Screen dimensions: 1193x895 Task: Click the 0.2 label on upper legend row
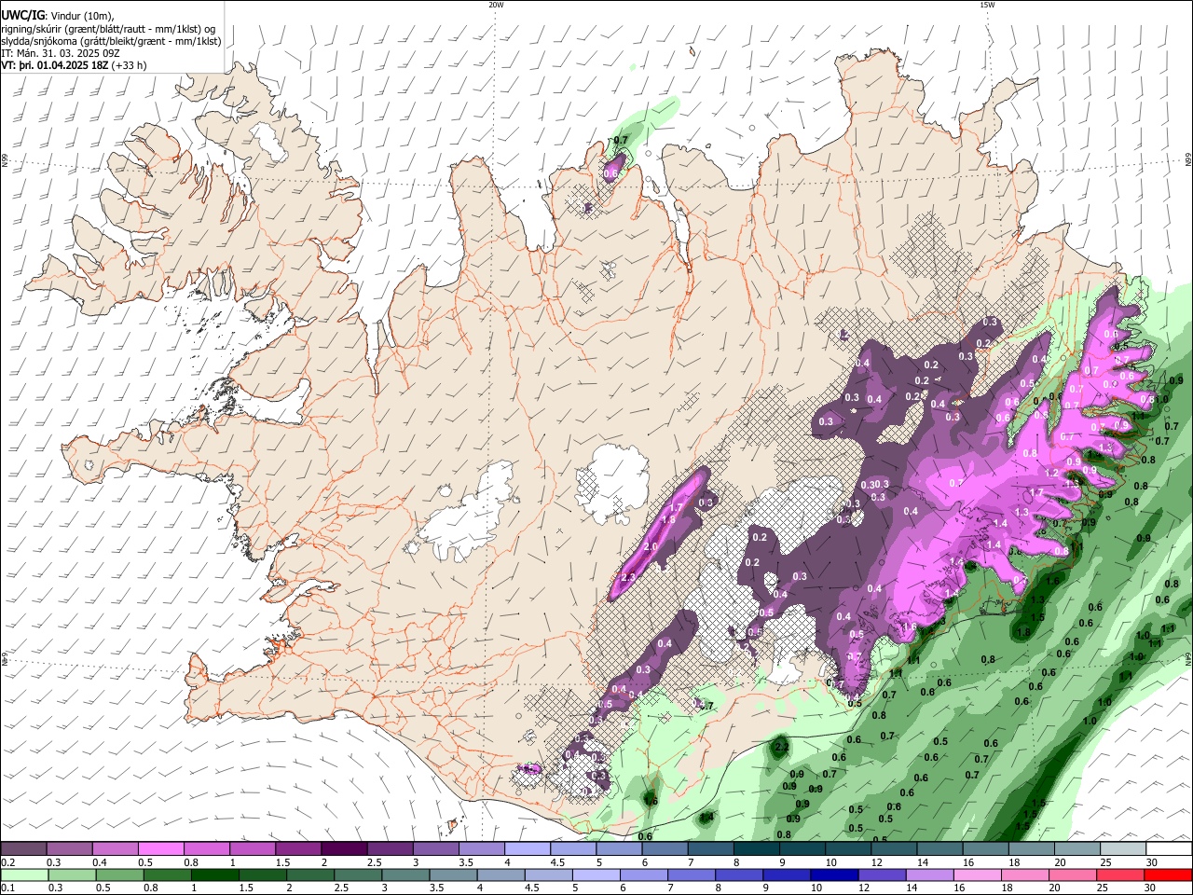8,862
